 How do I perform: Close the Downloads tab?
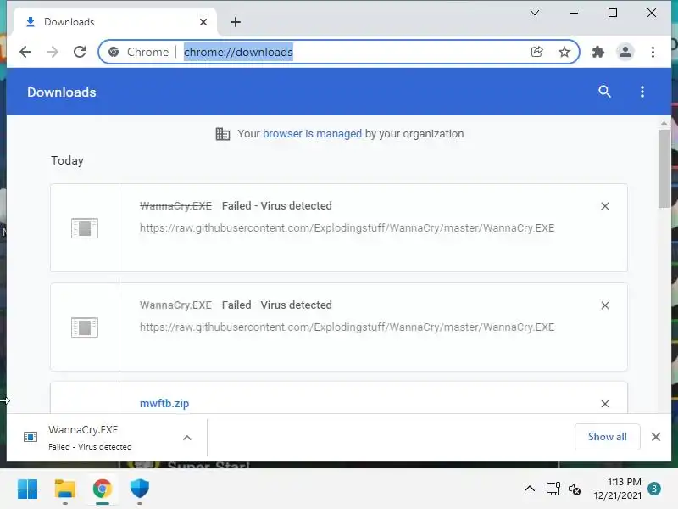click(x=203, y=22)
